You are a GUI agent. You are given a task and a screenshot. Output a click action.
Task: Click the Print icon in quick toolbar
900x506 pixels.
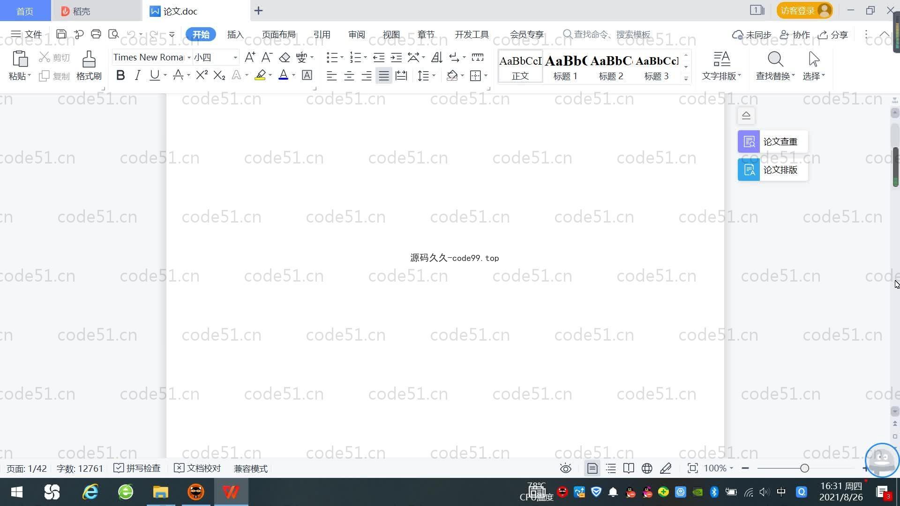96,34
